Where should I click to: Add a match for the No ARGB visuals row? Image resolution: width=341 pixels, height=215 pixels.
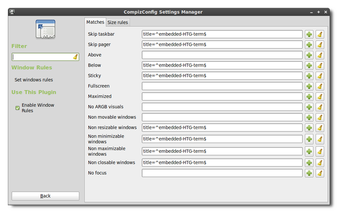click(309, 107)
